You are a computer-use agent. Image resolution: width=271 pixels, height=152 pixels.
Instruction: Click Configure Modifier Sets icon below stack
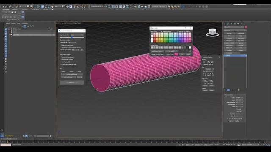[x=239, y=90]
